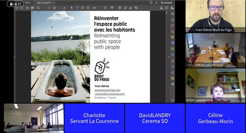This screenshot has height=133, width=246.
Task: Zoom out with the minus circle icon
Action: point(83,8)
